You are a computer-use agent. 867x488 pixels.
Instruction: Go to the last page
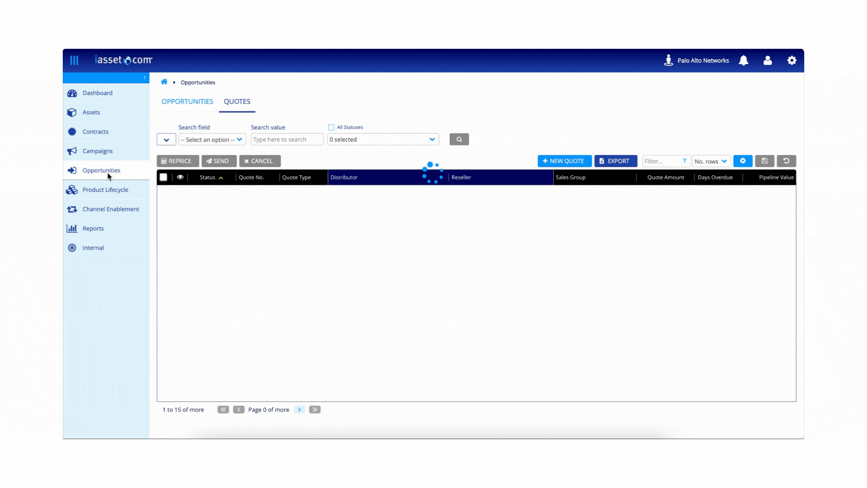click(x=315, y=410)
